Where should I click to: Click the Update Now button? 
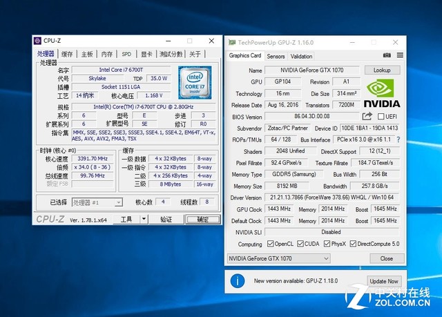click(384, 281)
